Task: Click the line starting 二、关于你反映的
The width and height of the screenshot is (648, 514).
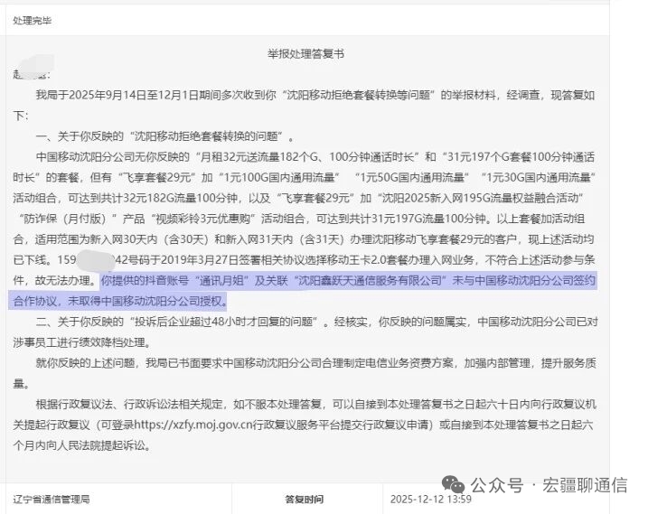Action: 316,322
